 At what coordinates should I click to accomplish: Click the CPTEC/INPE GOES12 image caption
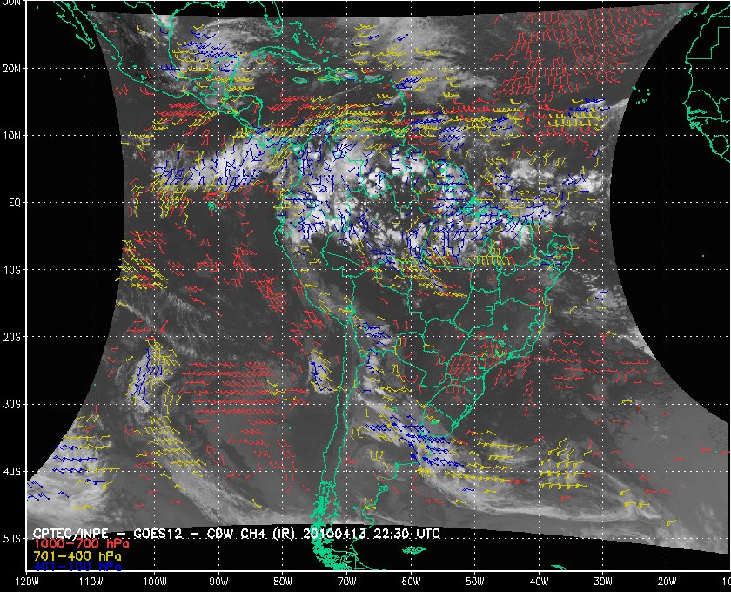(x=237, y=534)
